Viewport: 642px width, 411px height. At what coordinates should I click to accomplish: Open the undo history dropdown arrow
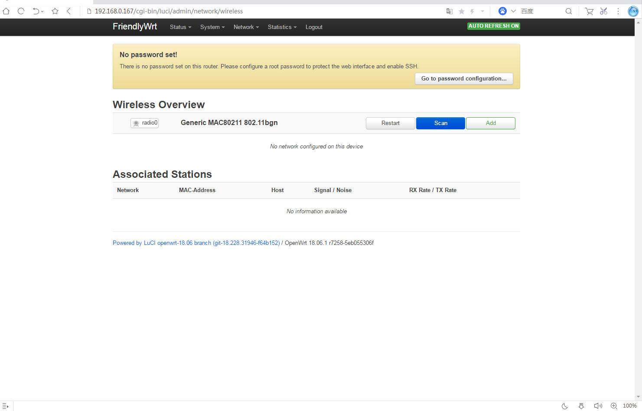pos(42,12)
